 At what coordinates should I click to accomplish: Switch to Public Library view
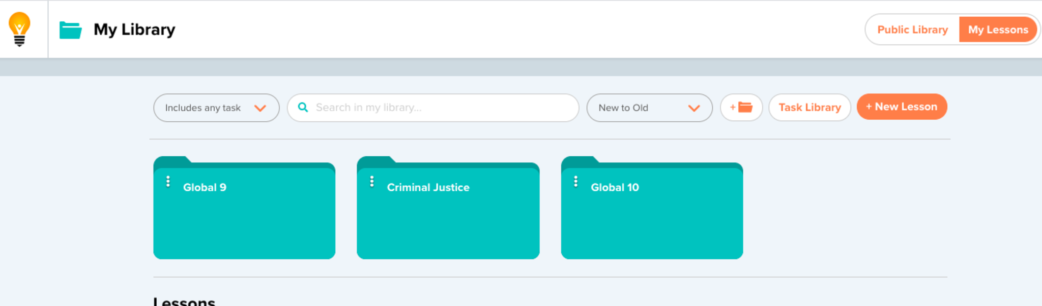click(x=912, y=30)
